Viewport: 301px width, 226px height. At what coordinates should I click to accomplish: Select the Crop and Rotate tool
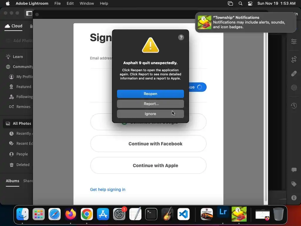click(x=294, y=59)
